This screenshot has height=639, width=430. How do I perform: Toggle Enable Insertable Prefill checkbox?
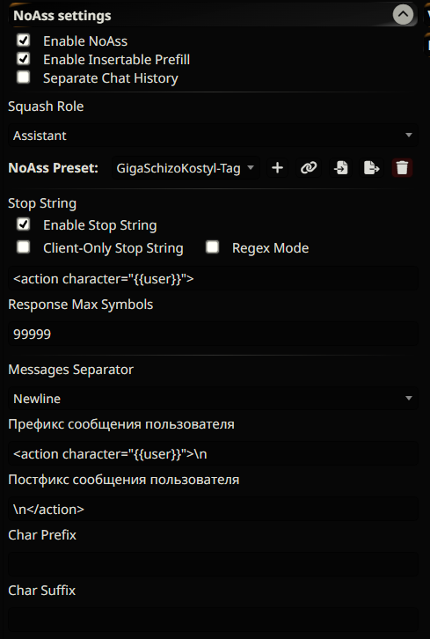[24, 59]
